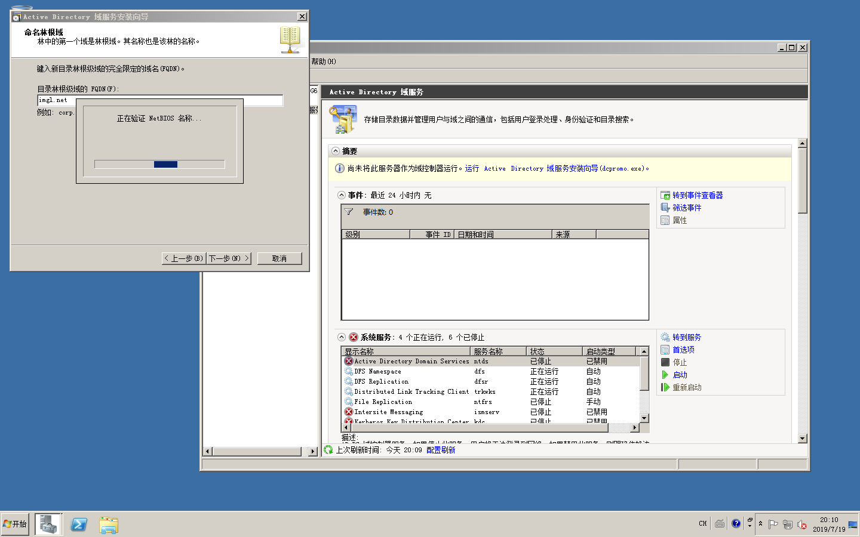Screen dimensions: 860x537
Task: Click 重新启动 to restart the service
Action: tap(687, 387)
